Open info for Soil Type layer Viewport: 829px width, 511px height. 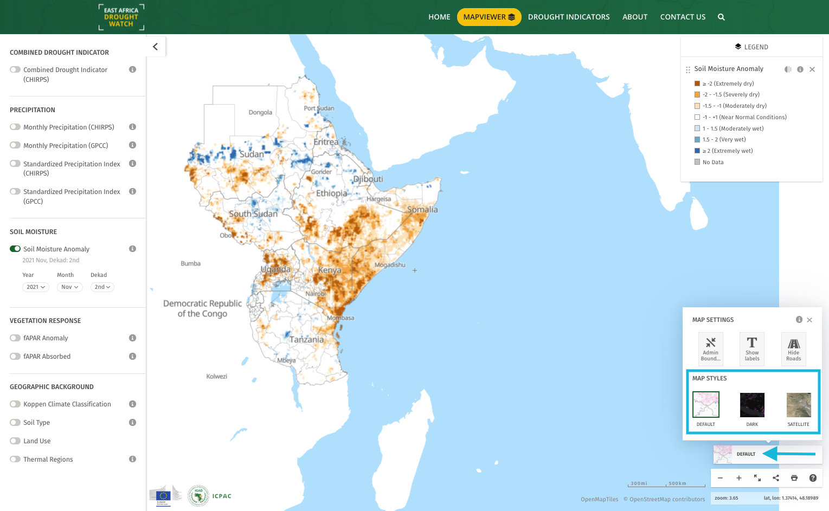click(132, 422)
